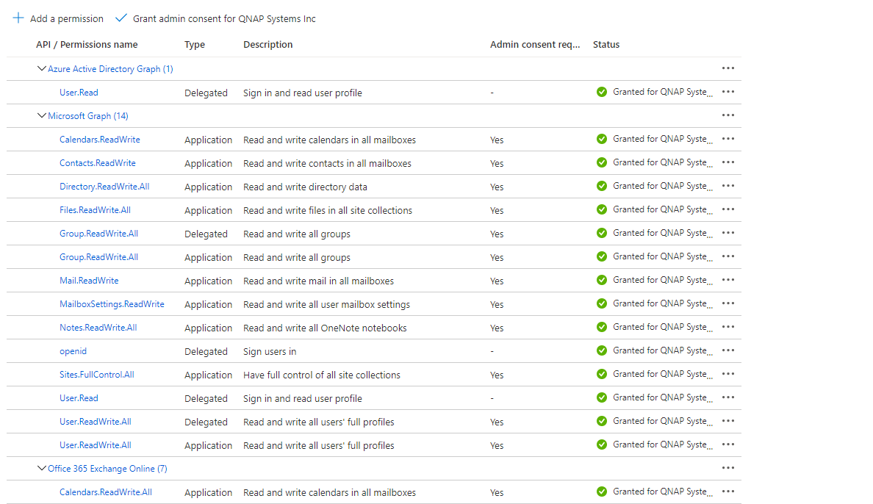The width and height of the screenshot is (873, 504).
Task: Open ellipsis menu for Files.ReadWrite.All row
Action: coord(727,209)
